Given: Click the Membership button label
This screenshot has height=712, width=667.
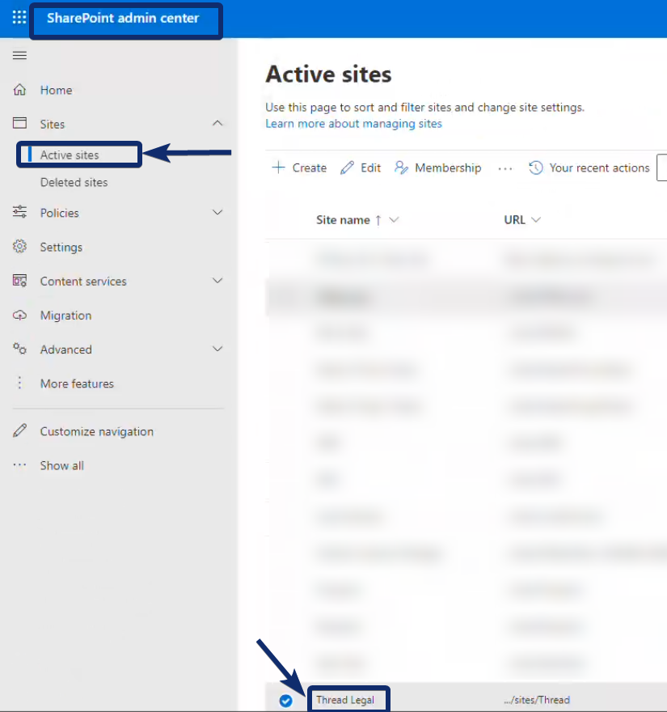Looking at the screenshot, I should pyautogui.click(x=448, y=168).
